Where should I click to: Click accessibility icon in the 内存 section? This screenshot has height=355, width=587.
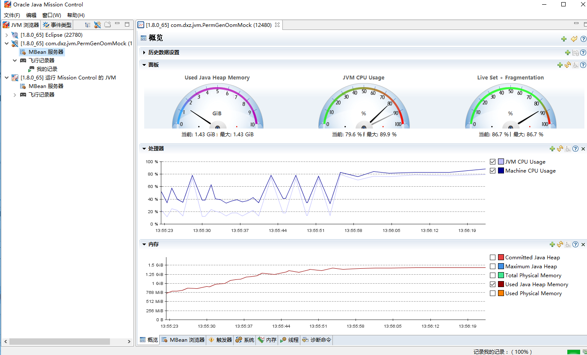[x=568, y=244]
